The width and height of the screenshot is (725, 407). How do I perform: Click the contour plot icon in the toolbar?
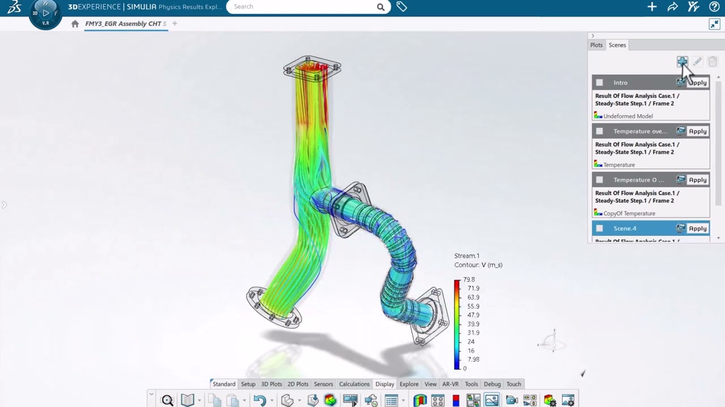pos(330,400)
